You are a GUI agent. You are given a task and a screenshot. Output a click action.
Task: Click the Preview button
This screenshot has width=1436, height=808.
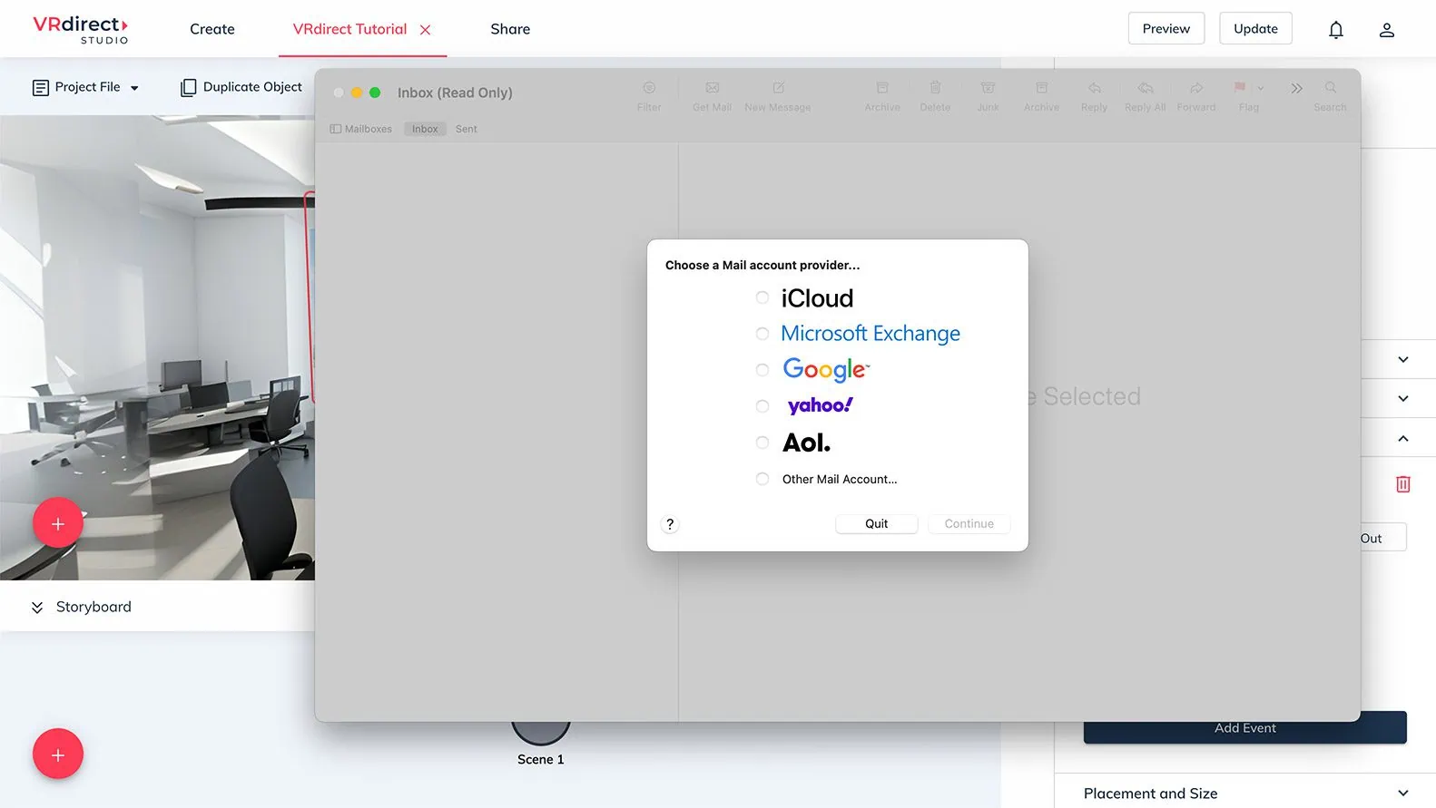(1166, 28)
